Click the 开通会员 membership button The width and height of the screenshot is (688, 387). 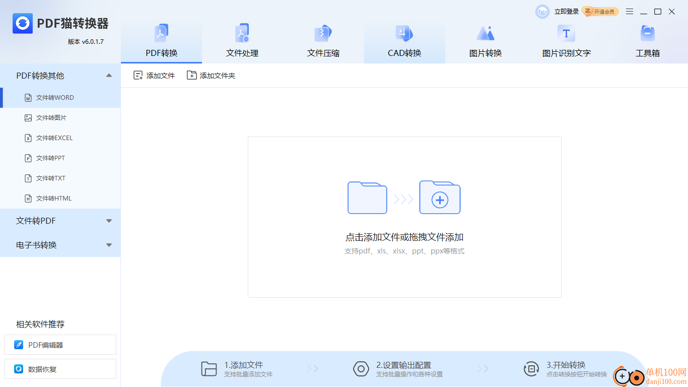point(600,12)
